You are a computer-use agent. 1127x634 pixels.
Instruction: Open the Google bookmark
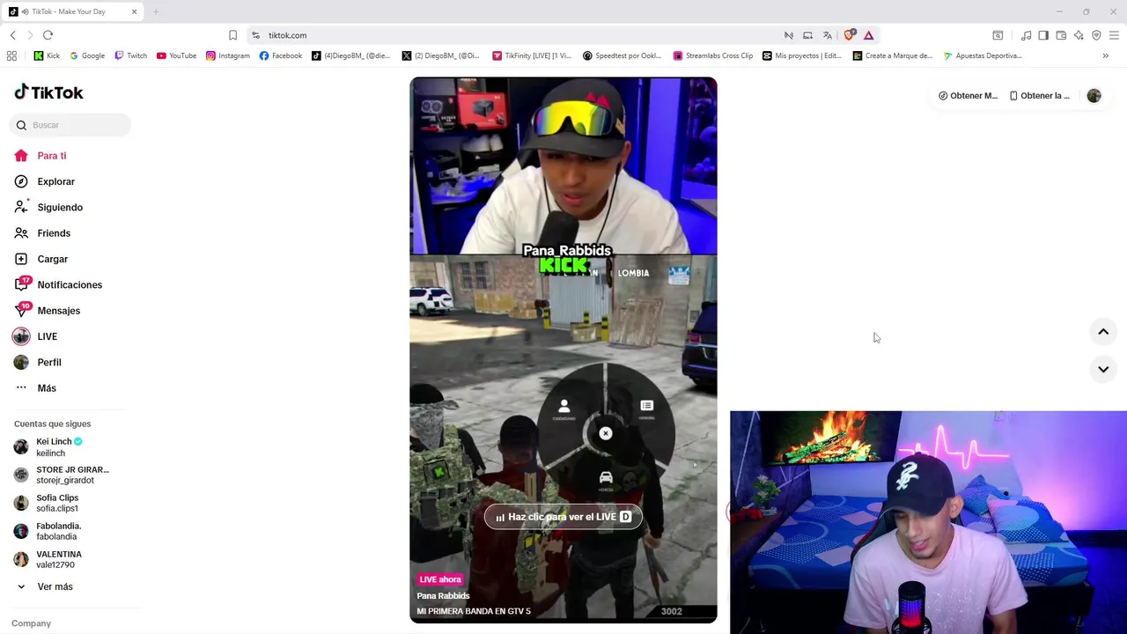click(x=87, y=55)
